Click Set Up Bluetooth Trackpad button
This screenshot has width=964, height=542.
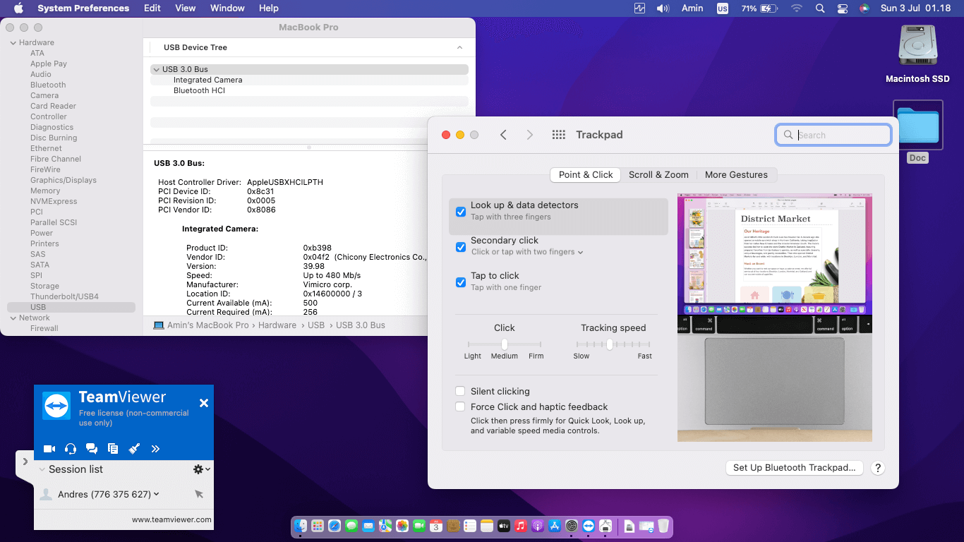coord(794,468)
